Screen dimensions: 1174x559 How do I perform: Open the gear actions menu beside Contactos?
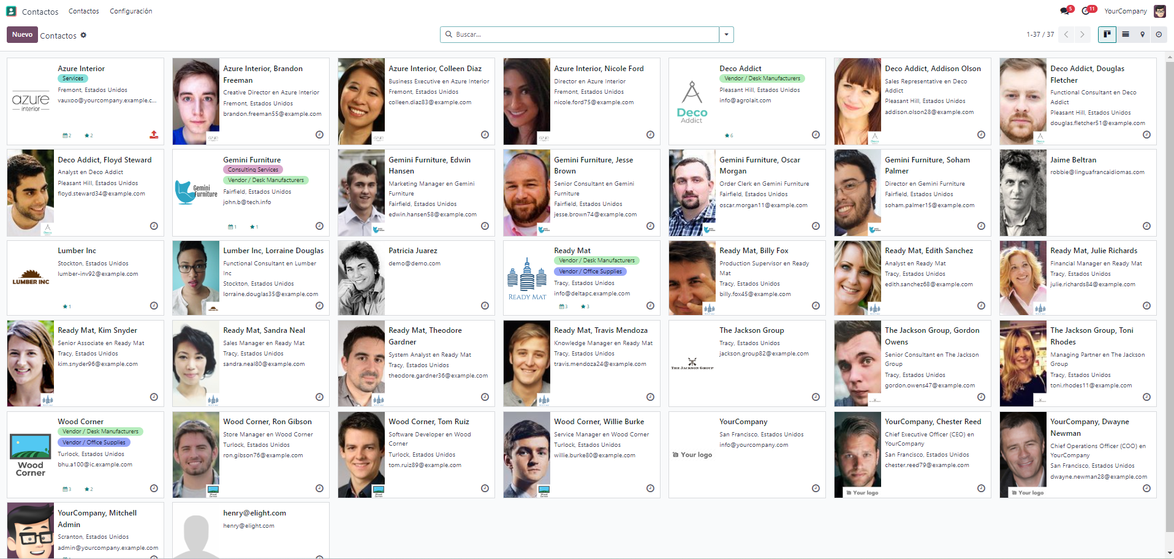point(83,35)
